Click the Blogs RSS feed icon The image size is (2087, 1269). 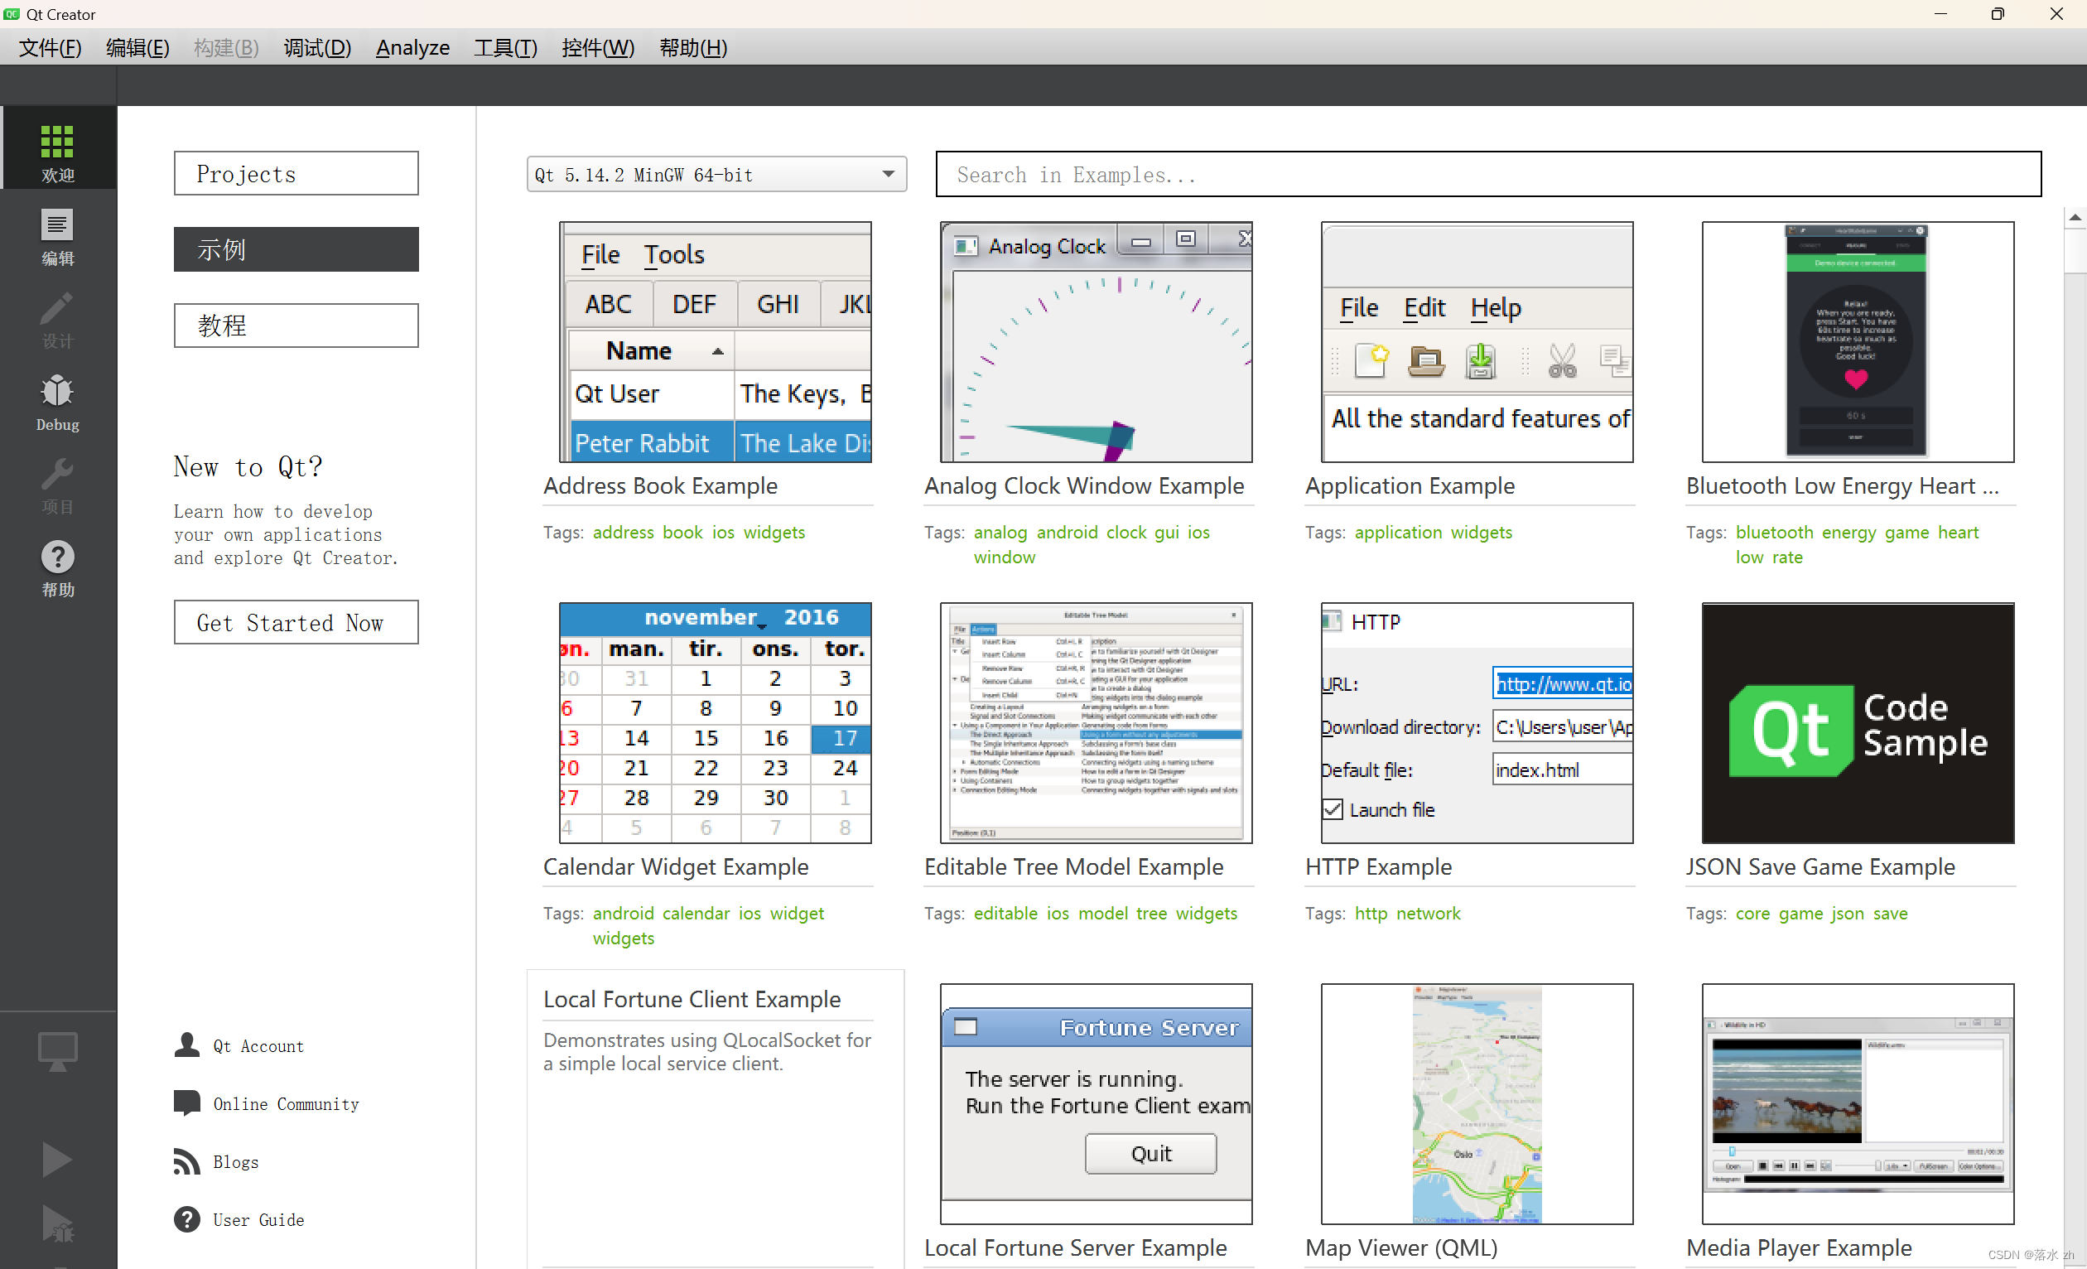click(186, 1161)
